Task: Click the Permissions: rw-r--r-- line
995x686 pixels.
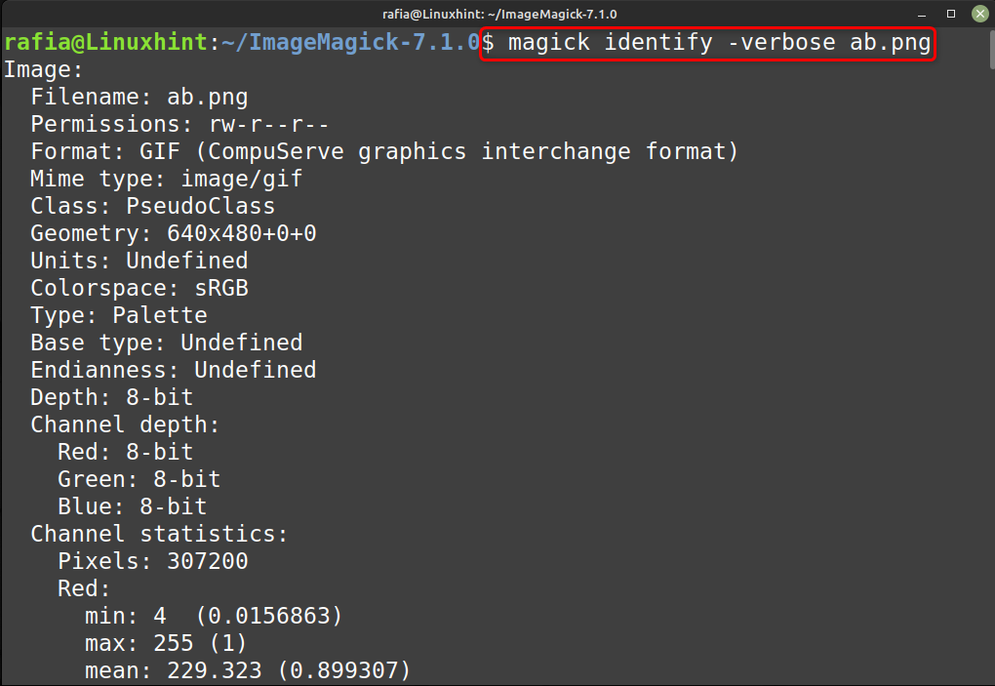Action: coord(179,124)
